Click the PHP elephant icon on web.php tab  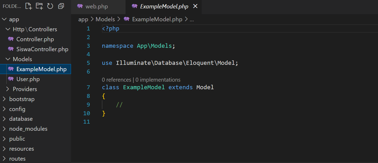[80, 6]
